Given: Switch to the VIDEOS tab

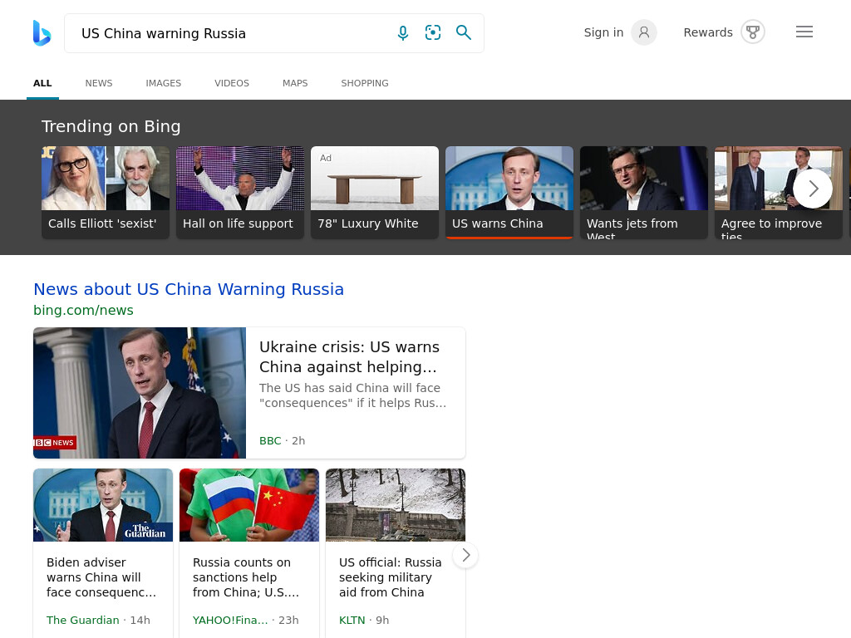Looking at the screenshot, I should (232, 83).
